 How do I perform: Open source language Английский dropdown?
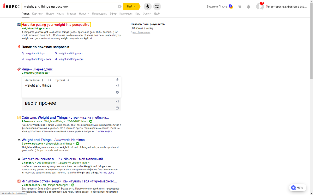[x=34, y=80]
